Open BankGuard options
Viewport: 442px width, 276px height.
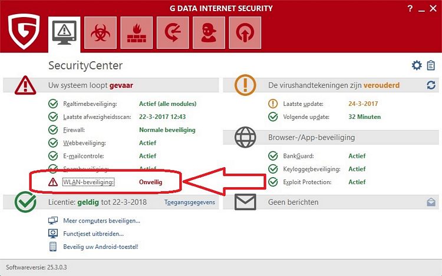298,156
